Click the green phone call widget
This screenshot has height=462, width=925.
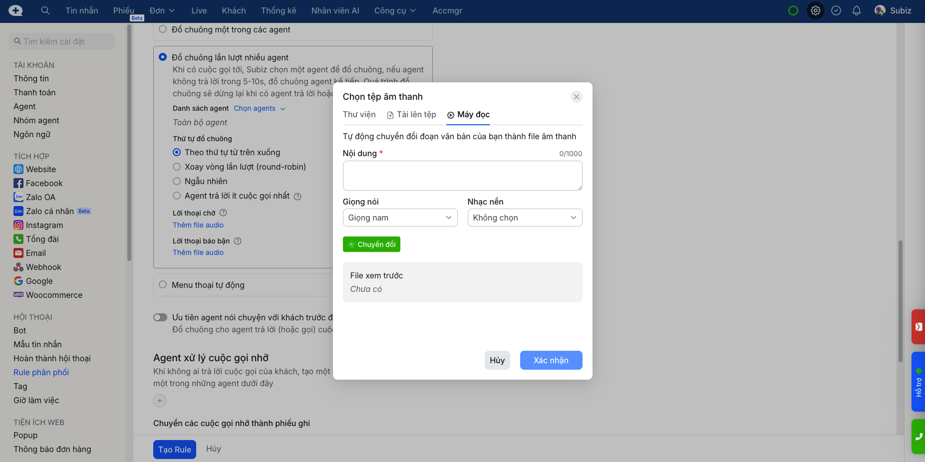pos(918,437)
